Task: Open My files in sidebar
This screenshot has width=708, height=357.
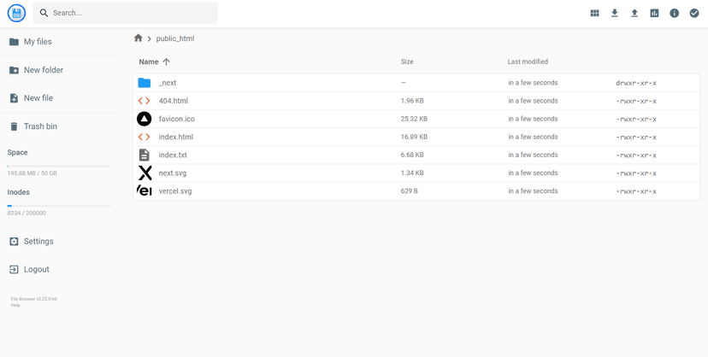Action: [x=38, y=42]
